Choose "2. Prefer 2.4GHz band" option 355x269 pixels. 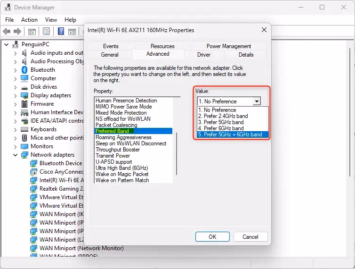pyautogui.click(x=223, y=116)
